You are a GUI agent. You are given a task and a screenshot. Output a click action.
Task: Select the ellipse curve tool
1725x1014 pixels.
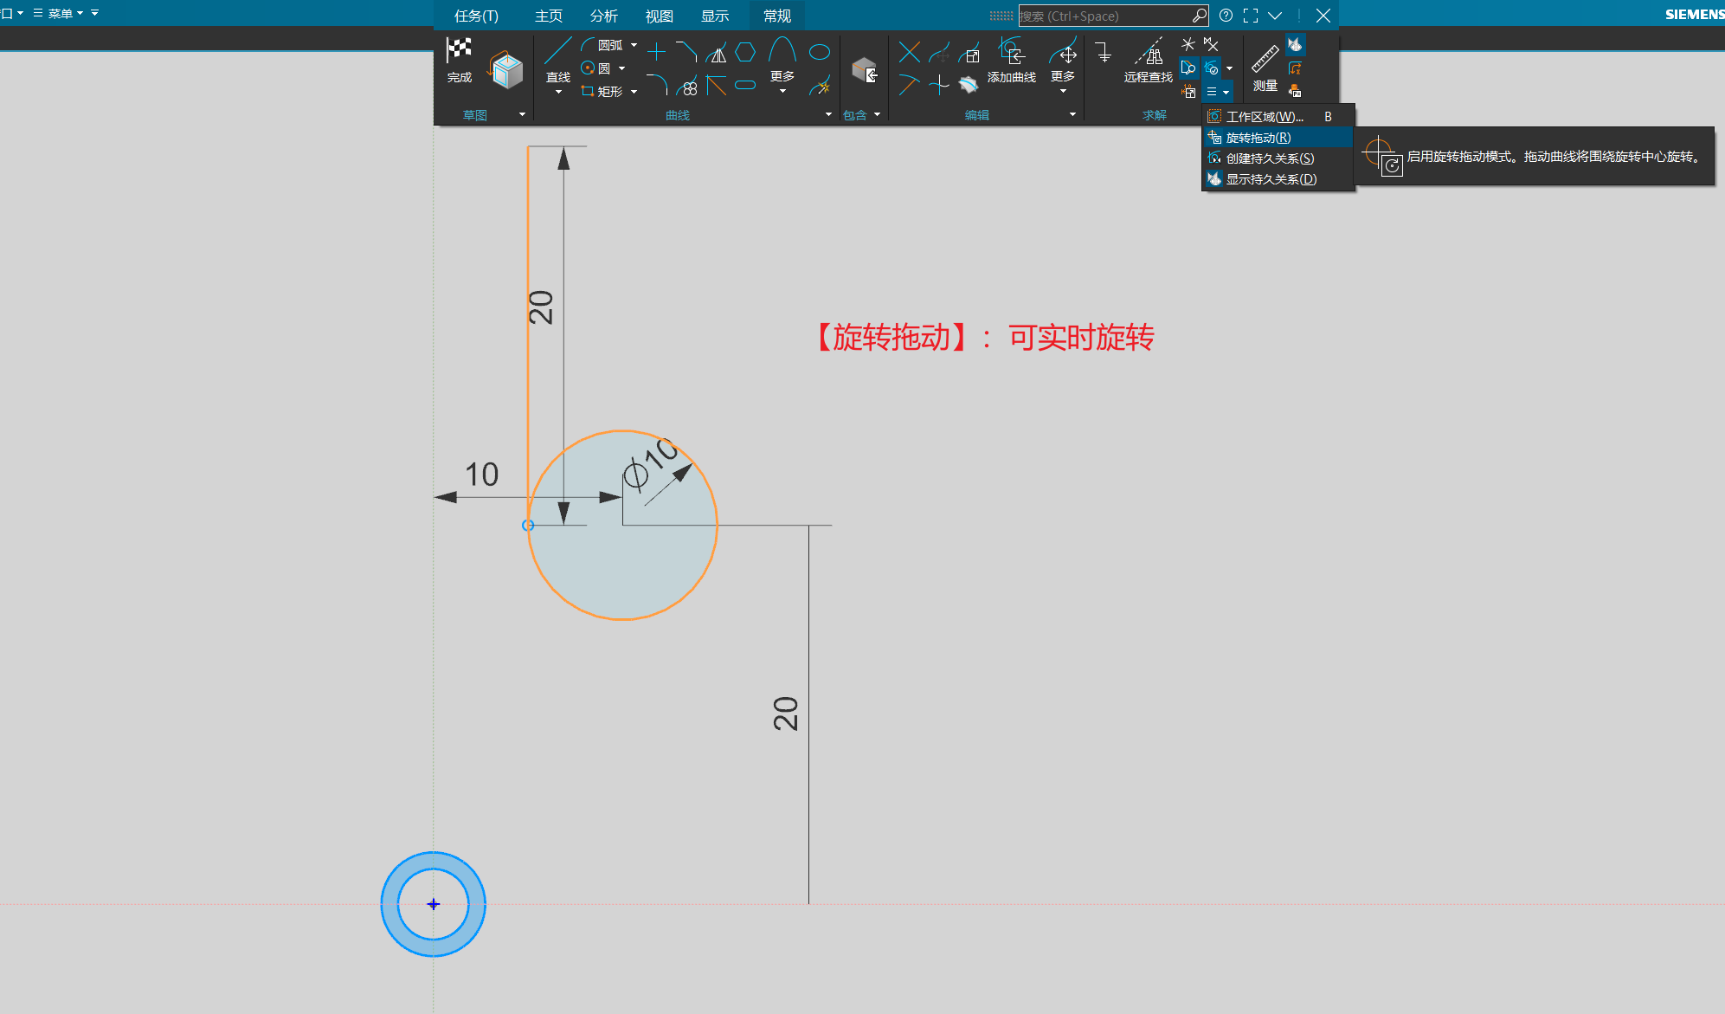pyautogui.click(x=819, y=52)
